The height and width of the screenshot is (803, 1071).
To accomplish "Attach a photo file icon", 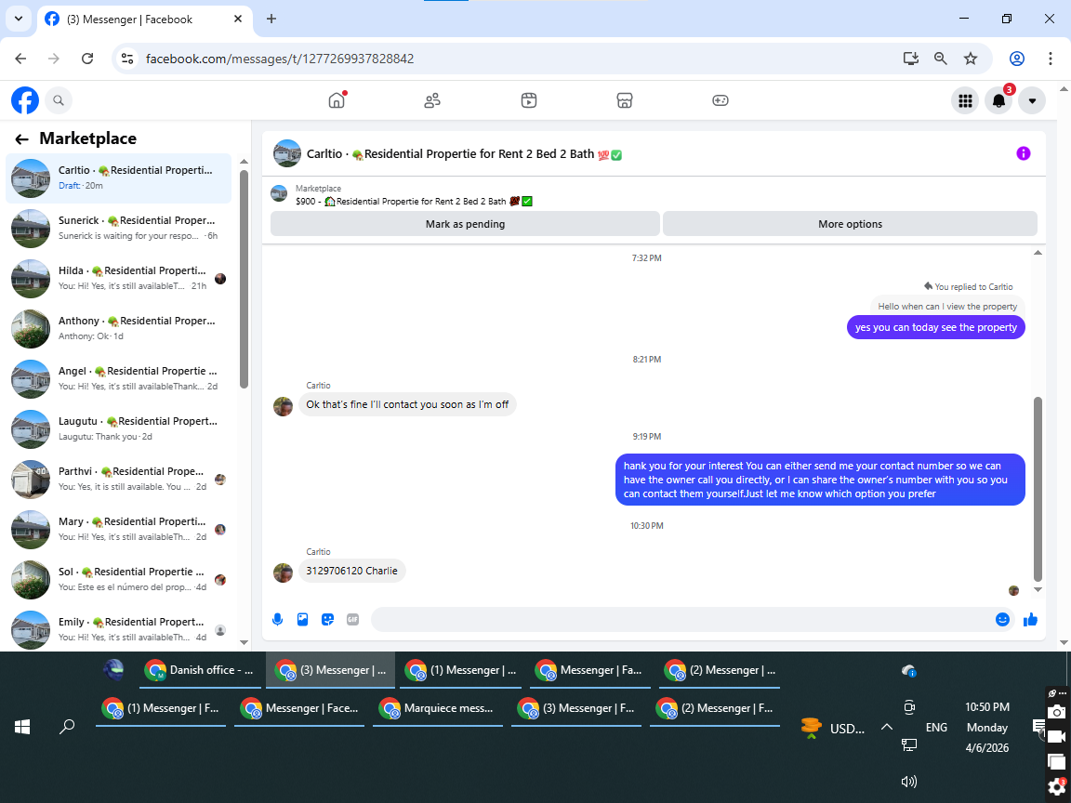I will [302, 619].
